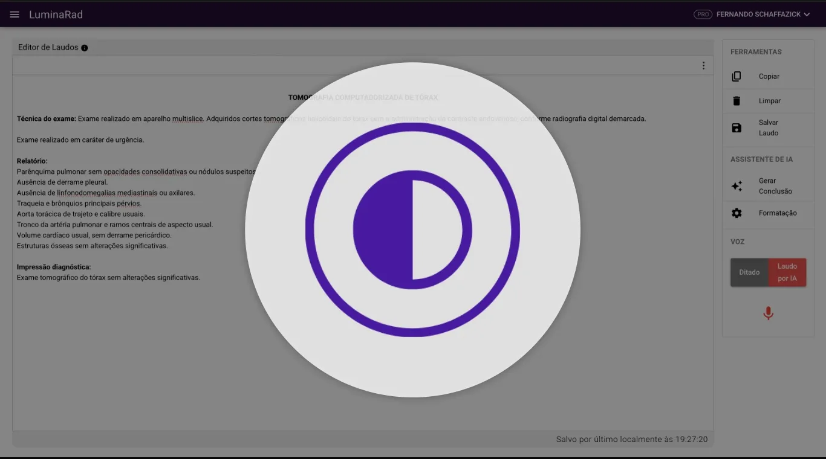Image resolution: width=826 pixels, height=459 pixels.
Task: Click the 'Traqueia e brônquios principais pérvios.' line
Action: pos(79,204)
